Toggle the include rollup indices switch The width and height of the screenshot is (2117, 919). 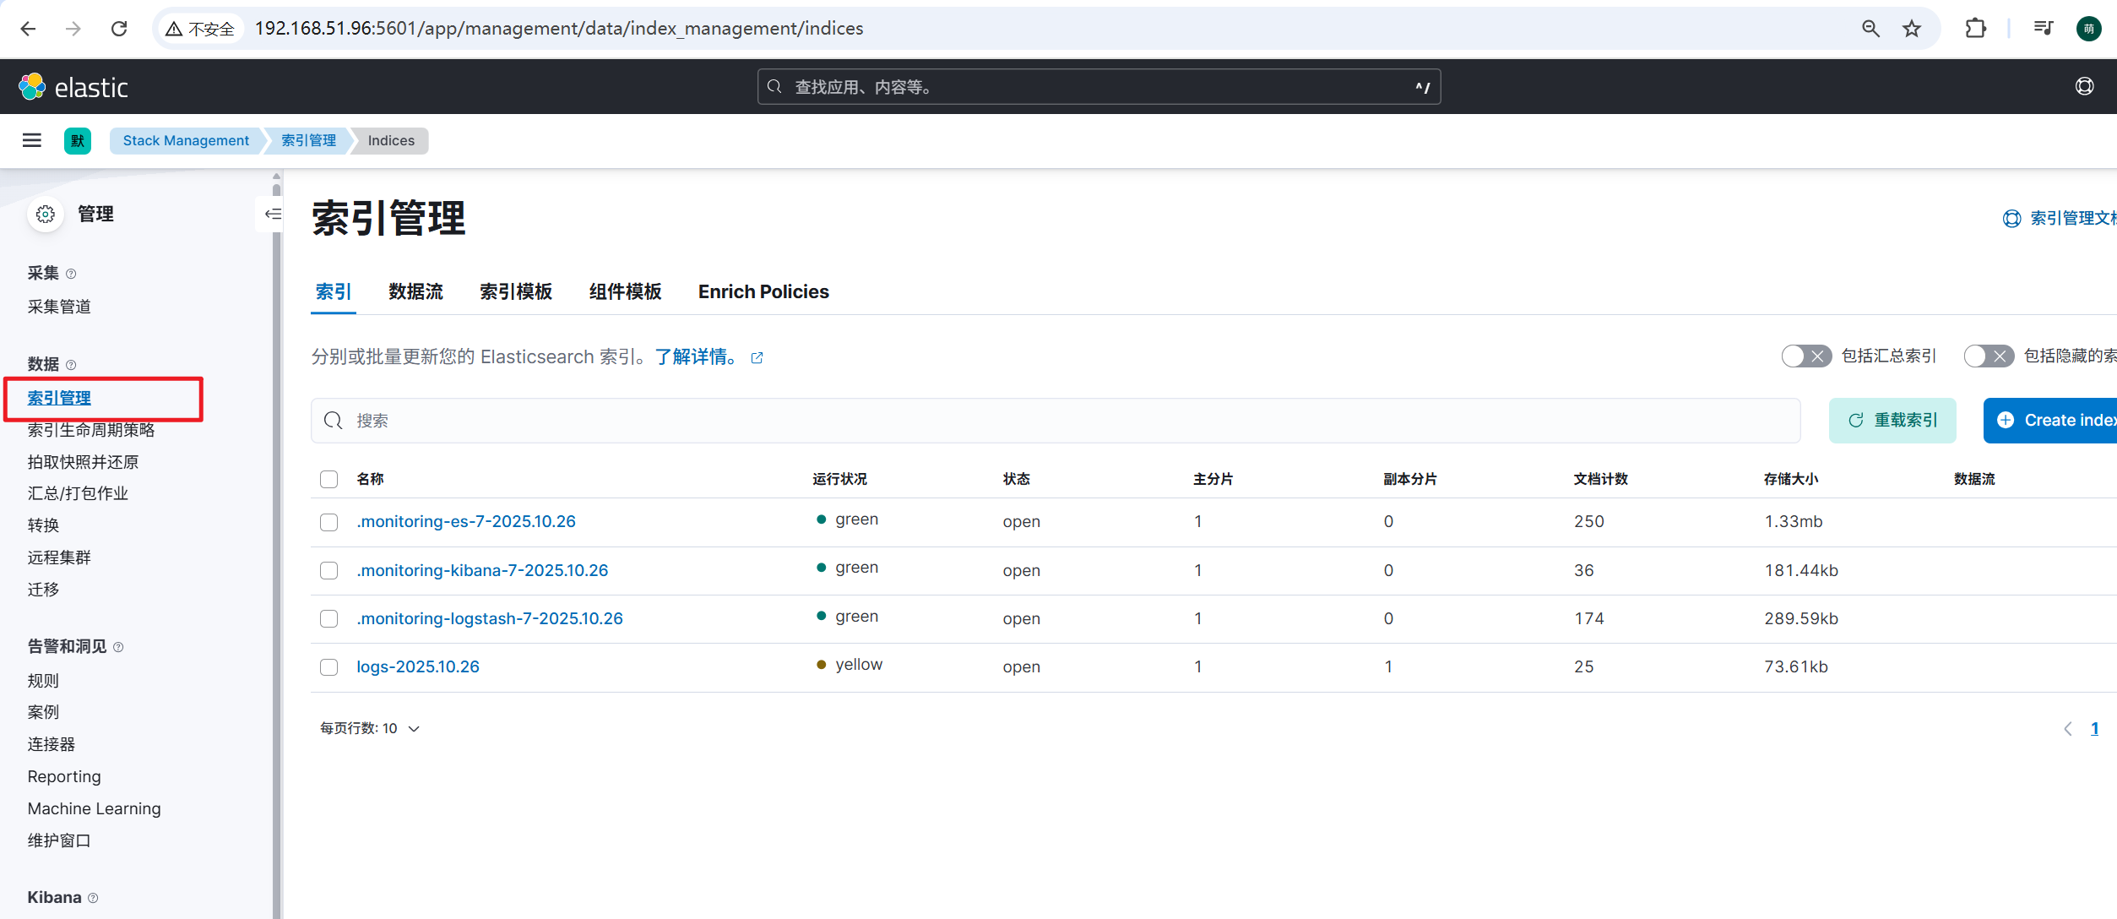click(x=1806, y=356)
